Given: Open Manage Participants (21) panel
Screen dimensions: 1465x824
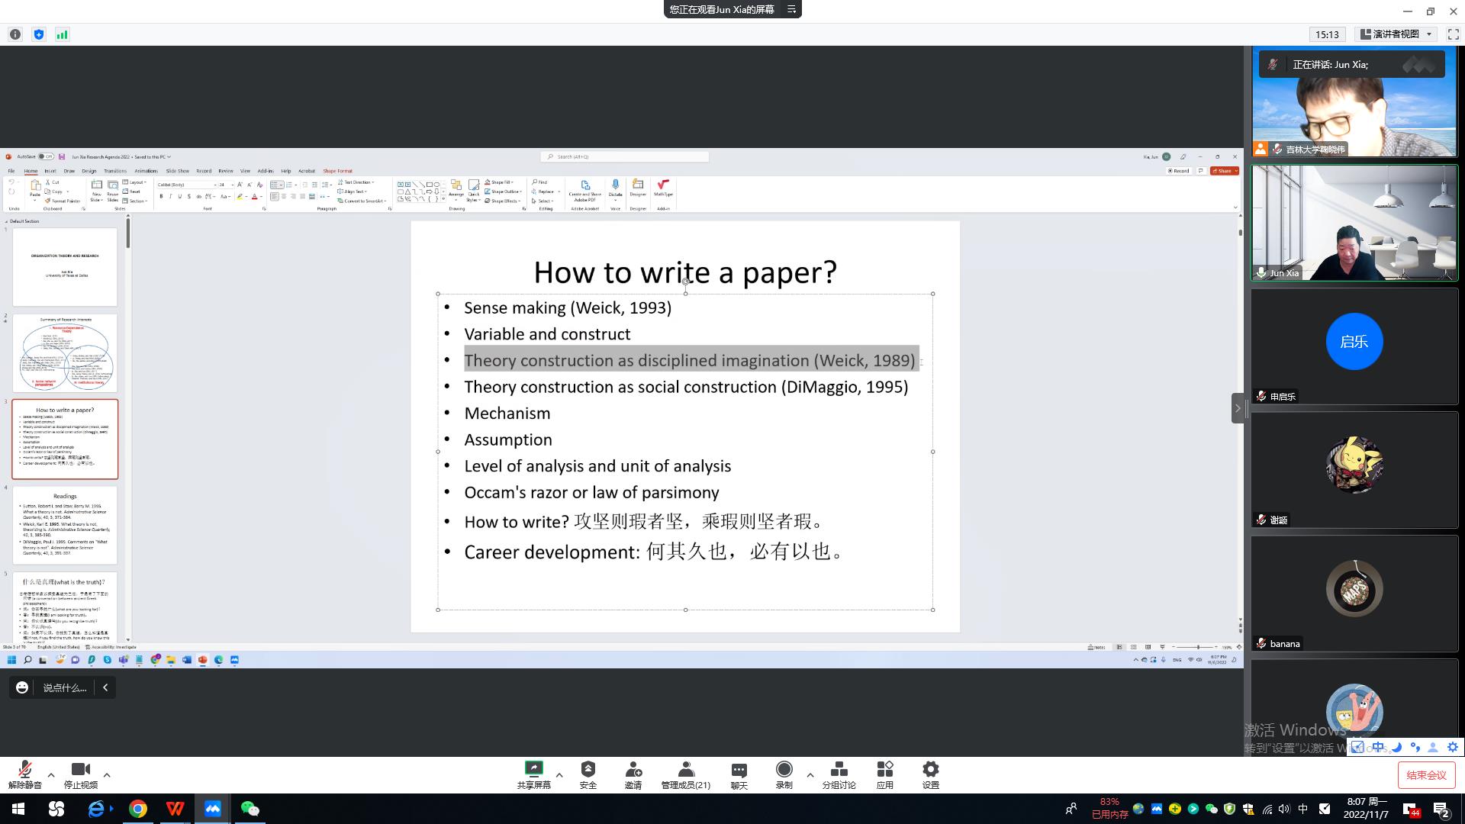Looking at the screenshot, I should [x=685, y=769].
